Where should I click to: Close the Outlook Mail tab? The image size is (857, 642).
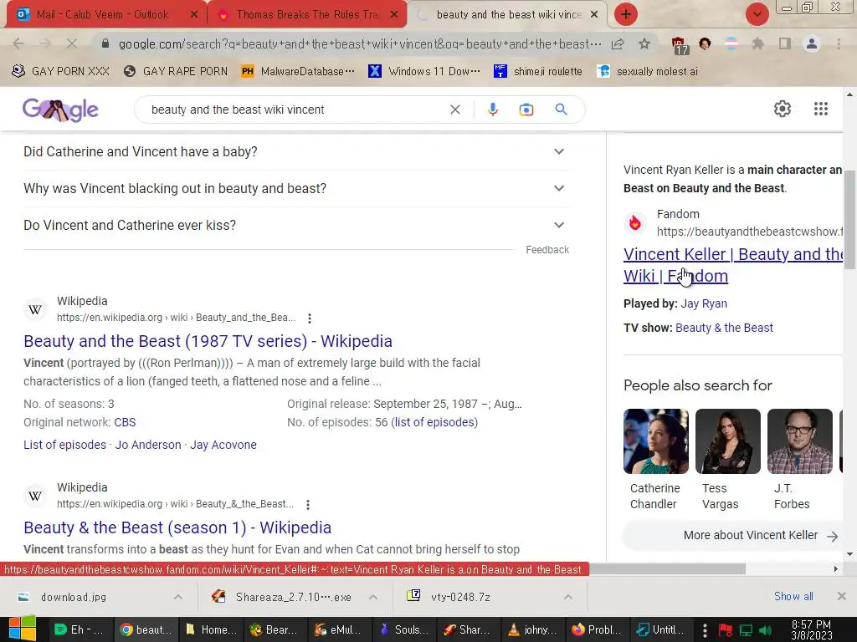point(193,15)
